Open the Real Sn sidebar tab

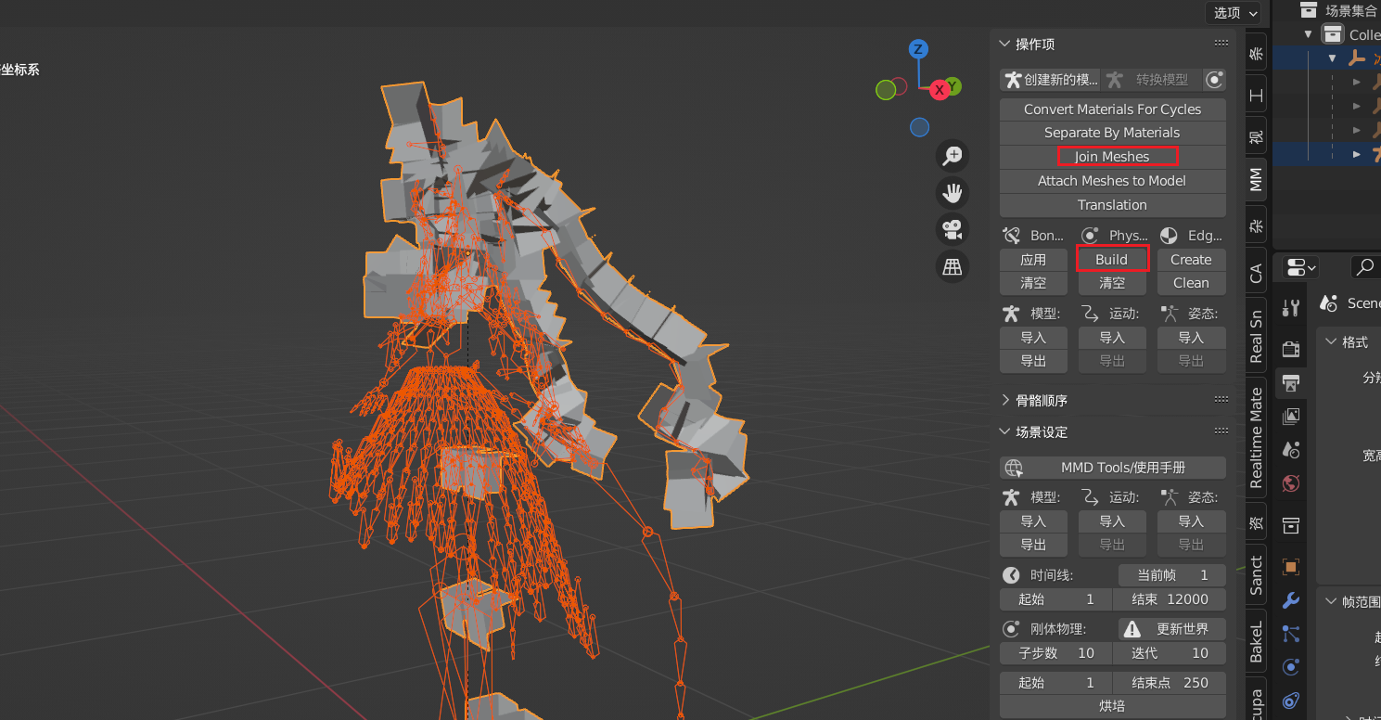pos(1256,336)
